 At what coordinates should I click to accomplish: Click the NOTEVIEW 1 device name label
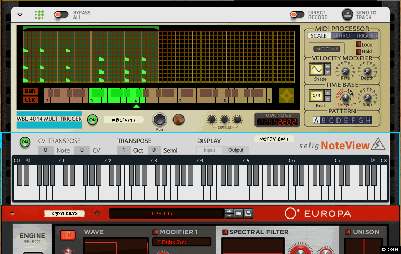click(274, 139)
